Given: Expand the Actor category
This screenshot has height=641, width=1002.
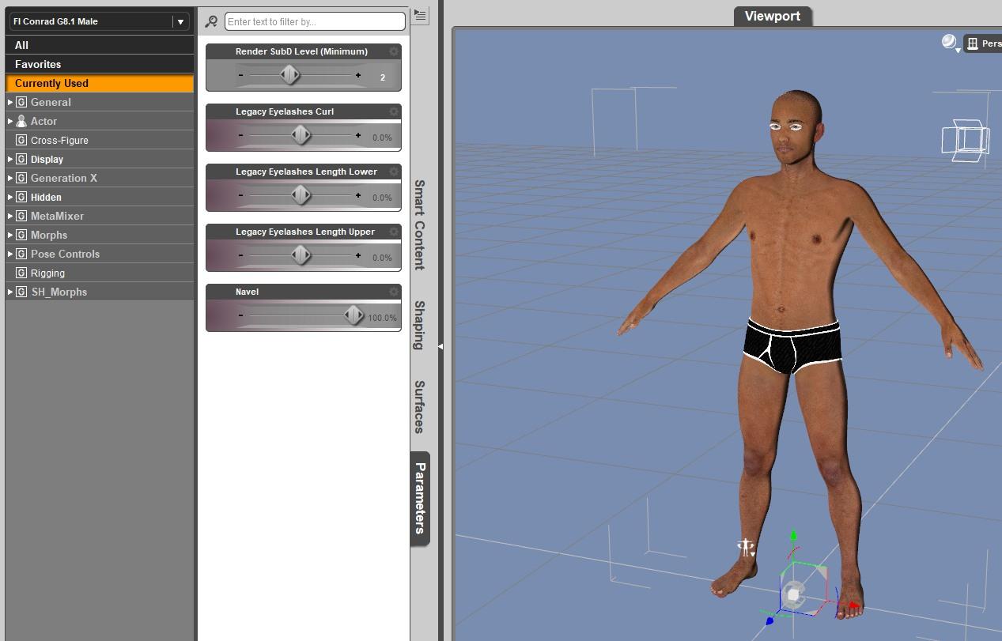Looking at the screenshot, I should tap(10, 121).
